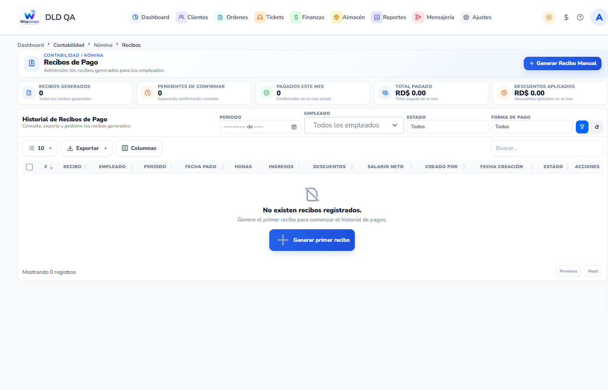The height and width of the screenshot is (390, 608).
Task: Open the user avatar A menu
Action: click(x=599, y=17)
